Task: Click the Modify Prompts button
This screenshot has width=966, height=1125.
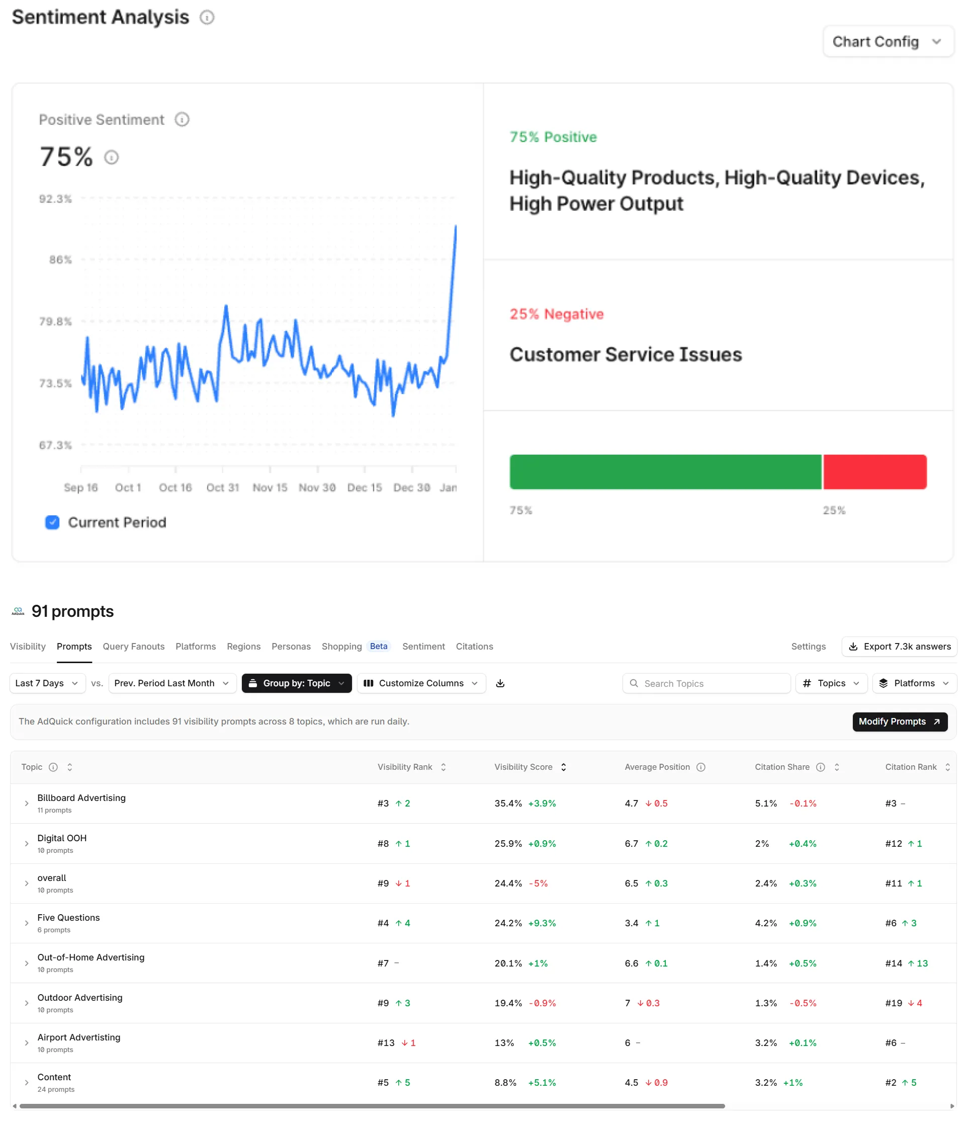Action: pyautogui.click(x=899, y=721)
